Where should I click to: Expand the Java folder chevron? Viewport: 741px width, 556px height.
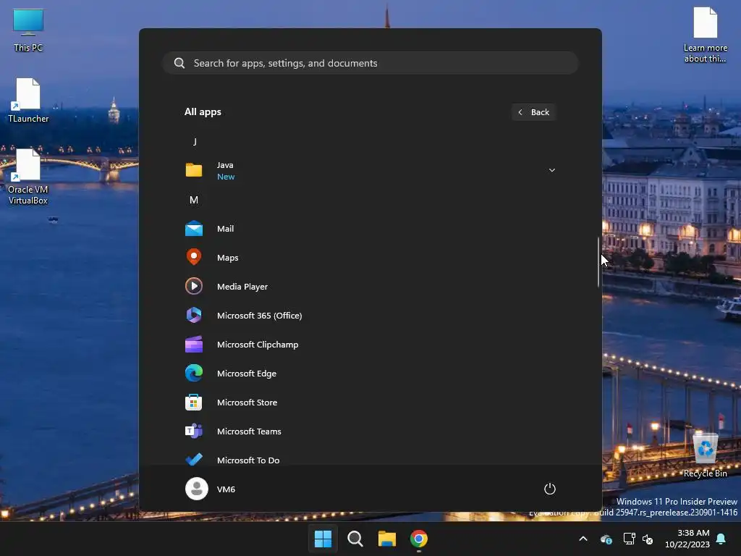pos(551,170)
